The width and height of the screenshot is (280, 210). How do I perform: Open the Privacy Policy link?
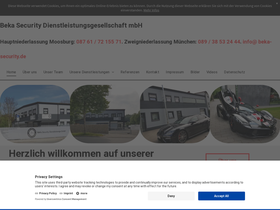click(x=48, y=194)
